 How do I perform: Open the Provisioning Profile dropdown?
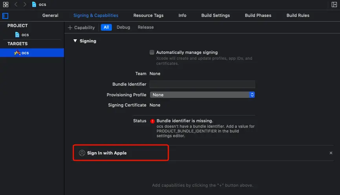(202, 95)
